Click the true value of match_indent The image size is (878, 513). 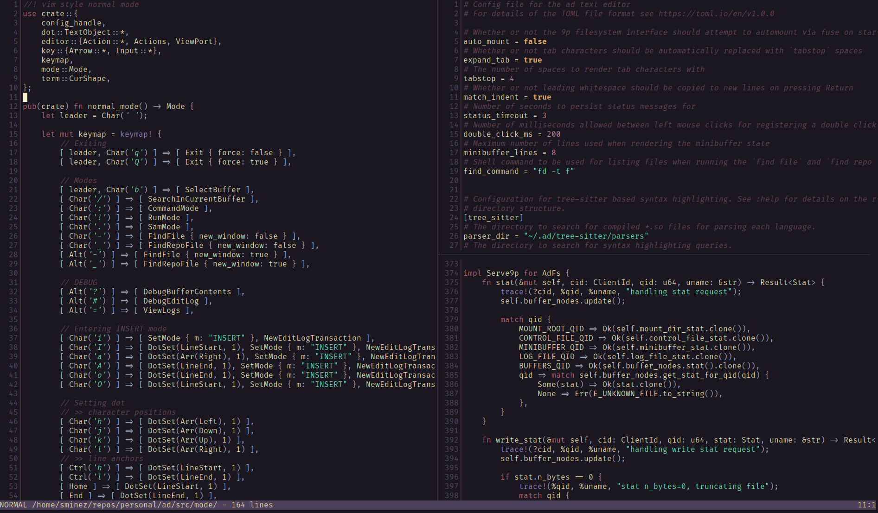click(x=542, y=97)
